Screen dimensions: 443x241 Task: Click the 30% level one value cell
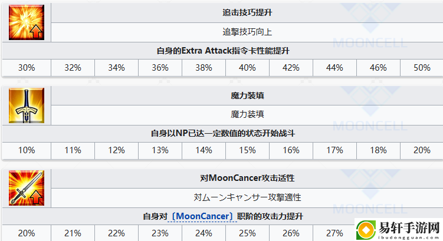pyautogui.click(x=27, y=68)
